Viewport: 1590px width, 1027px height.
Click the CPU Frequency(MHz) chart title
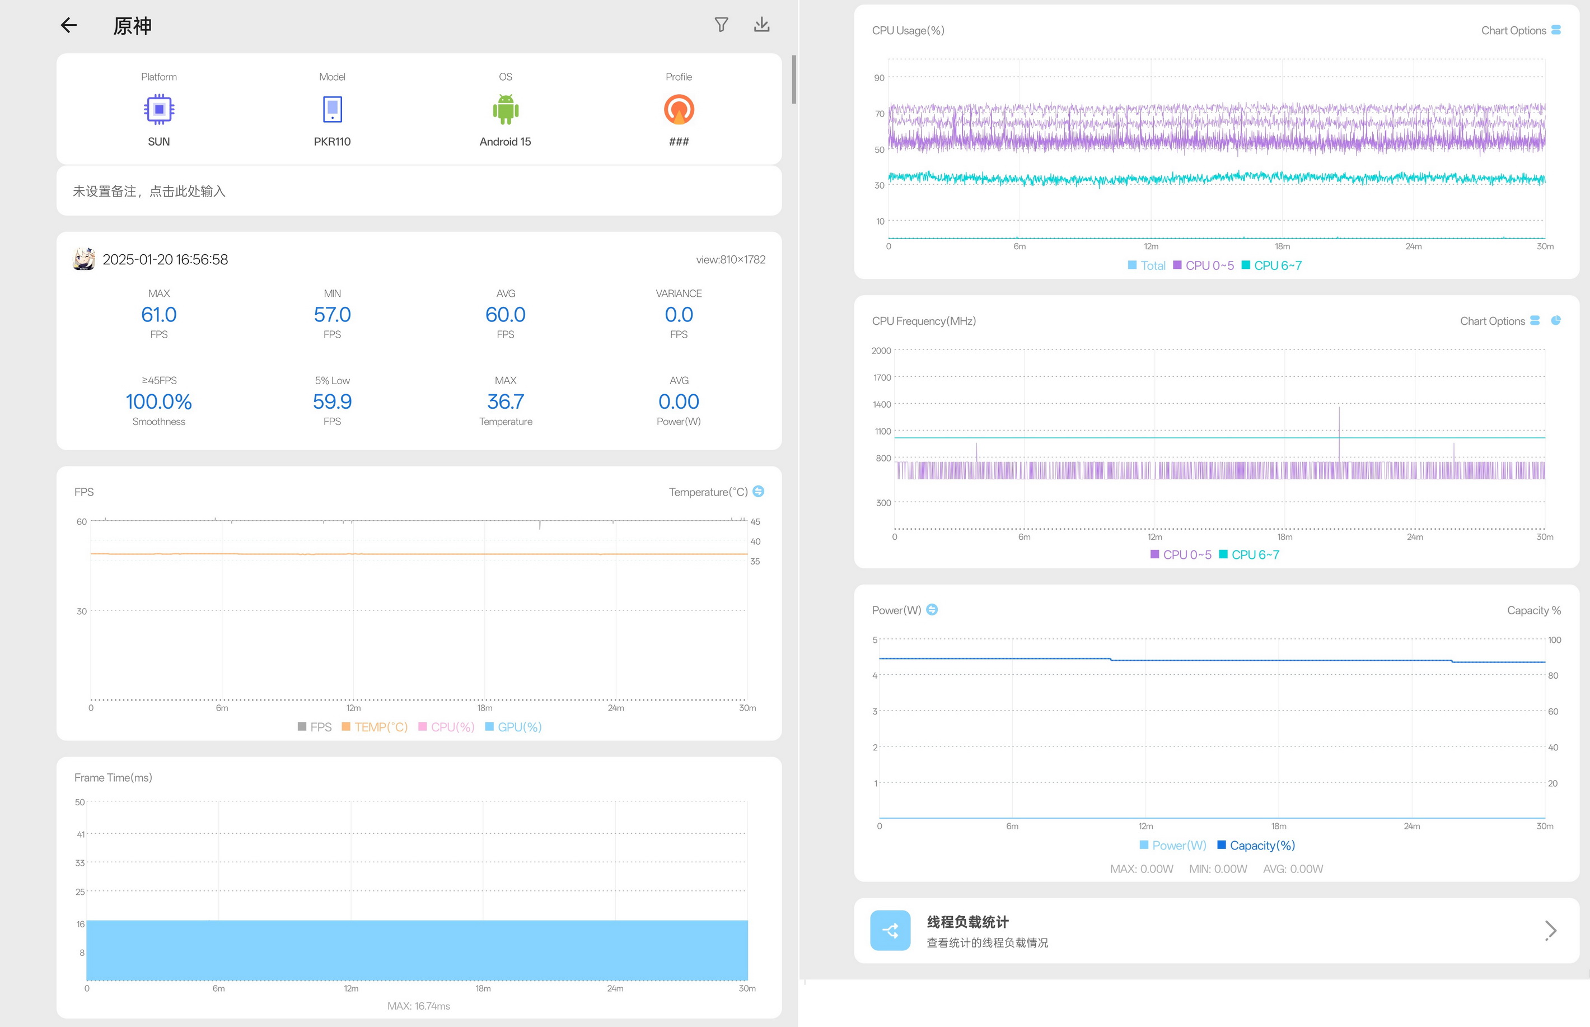coord(924,321)
